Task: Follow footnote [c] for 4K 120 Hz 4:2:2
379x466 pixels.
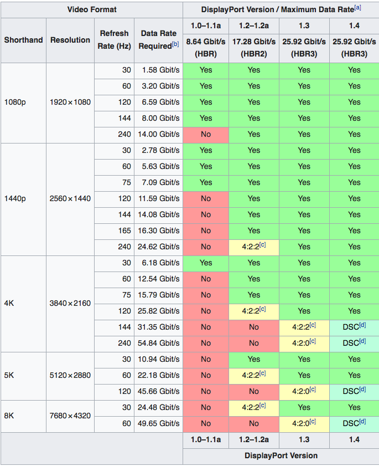Action: pyautogui.click(x=262, y=309)
